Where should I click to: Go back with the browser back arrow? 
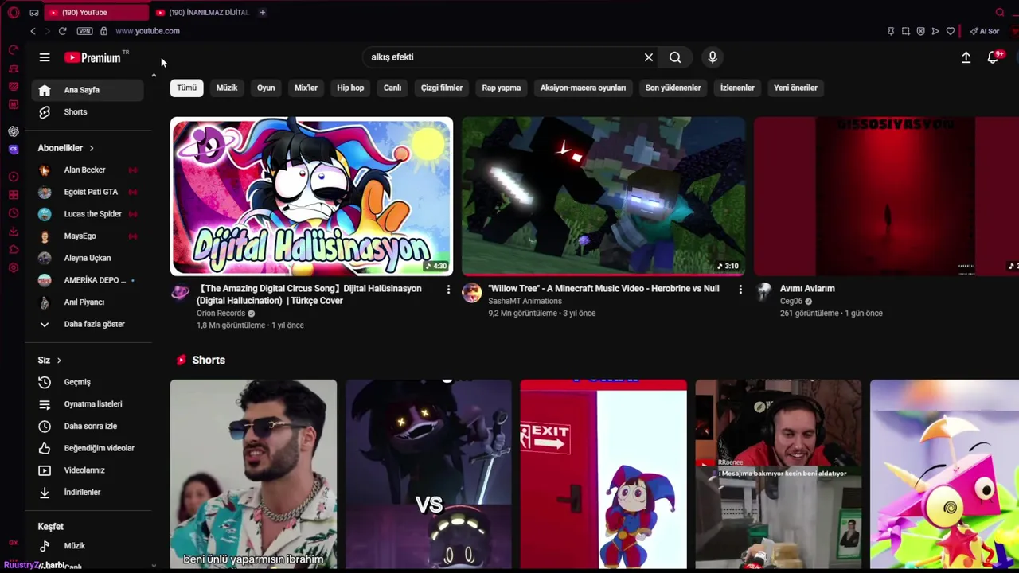click(33, 31)
